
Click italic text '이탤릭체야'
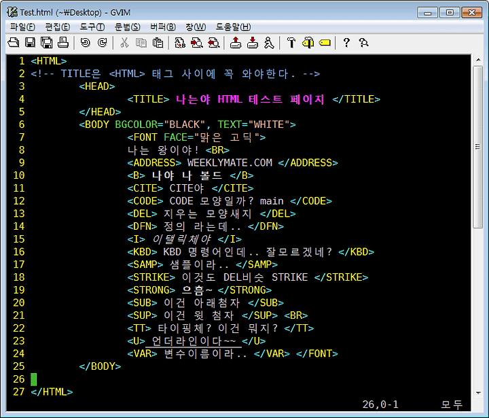181,239
